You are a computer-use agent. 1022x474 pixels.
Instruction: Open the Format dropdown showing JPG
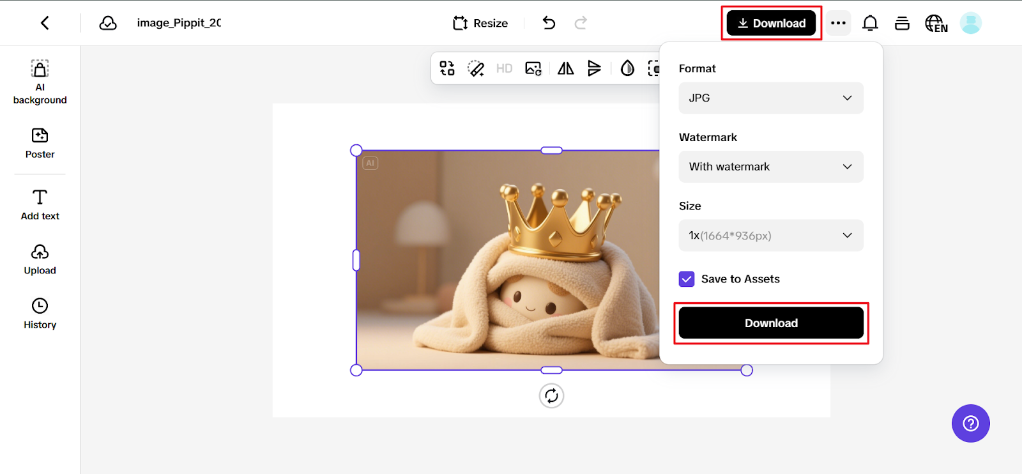(770, 98)
